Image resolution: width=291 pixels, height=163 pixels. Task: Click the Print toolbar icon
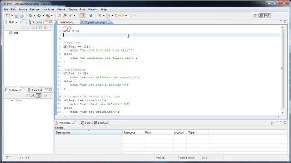(x=22, y=16)
